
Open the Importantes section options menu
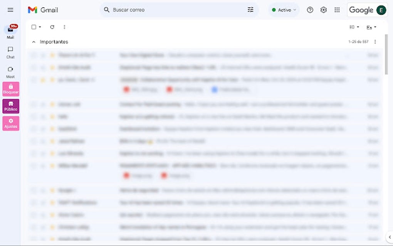[375, 42]
